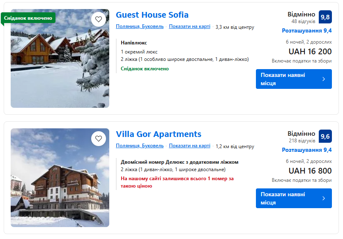The height and width of the screenshot is (239, 343).
Task: Open the snowy Guest House Sofia photo
Action: 60,66
